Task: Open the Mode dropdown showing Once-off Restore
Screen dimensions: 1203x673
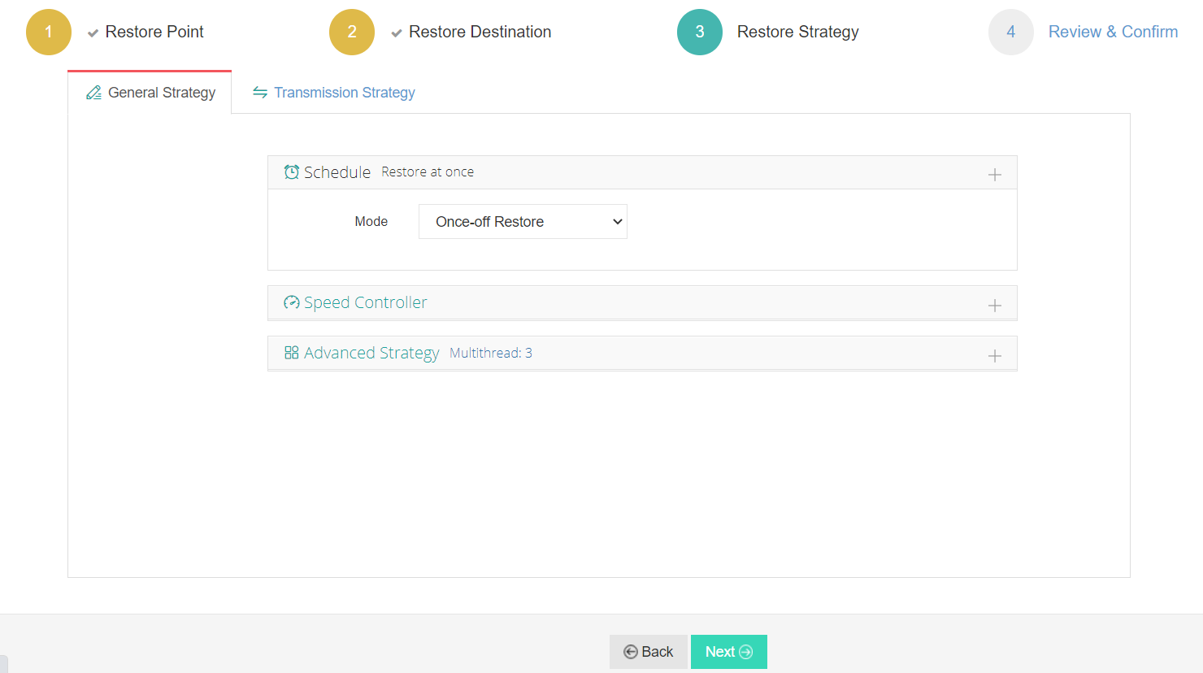Action: pos(523,222)
